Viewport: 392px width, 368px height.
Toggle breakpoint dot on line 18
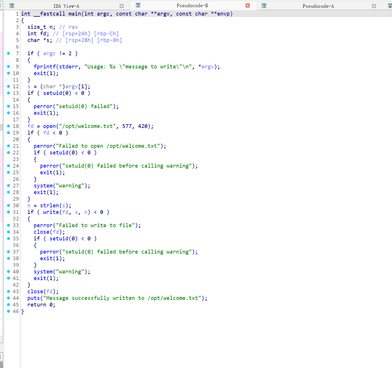click(x=9, y=126)
